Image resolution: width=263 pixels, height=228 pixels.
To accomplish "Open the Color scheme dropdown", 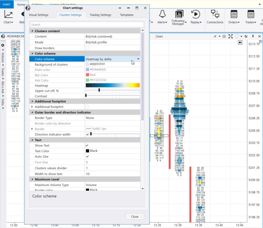I will pyautogui.click(x=138, y=59).
